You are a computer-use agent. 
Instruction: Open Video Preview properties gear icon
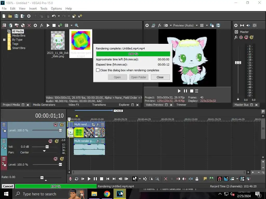coord(147,25)
